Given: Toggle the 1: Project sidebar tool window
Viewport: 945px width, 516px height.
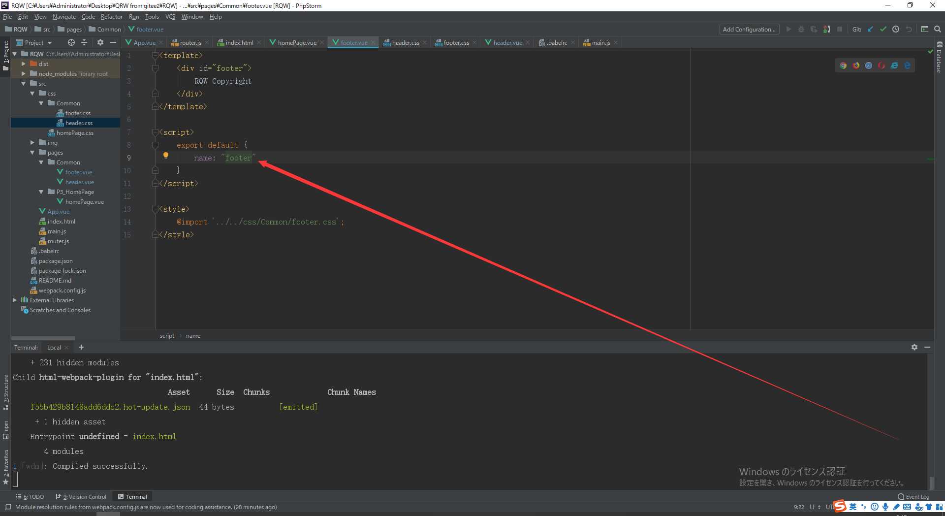Looking at the screenshot, I should [5, 56].
